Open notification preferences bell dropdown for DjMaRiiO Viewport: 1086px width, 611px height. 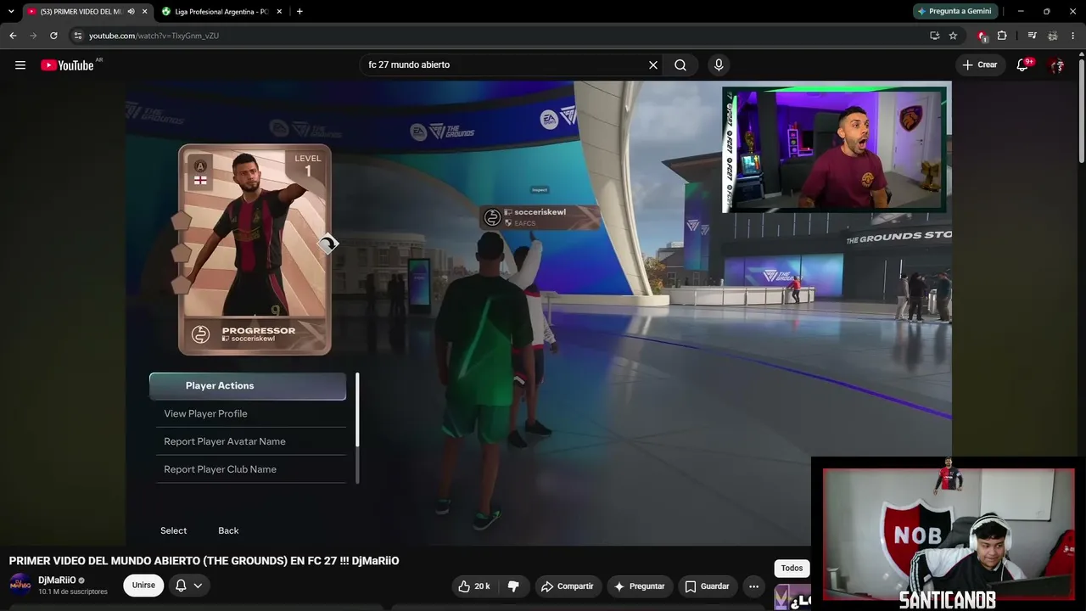pyautogui.click(x=188, y=586)
